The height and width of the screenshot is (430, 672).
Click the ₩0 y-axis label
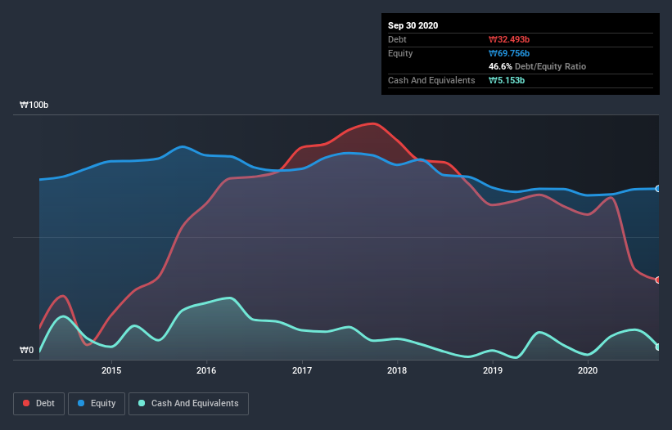click(26, 350)
